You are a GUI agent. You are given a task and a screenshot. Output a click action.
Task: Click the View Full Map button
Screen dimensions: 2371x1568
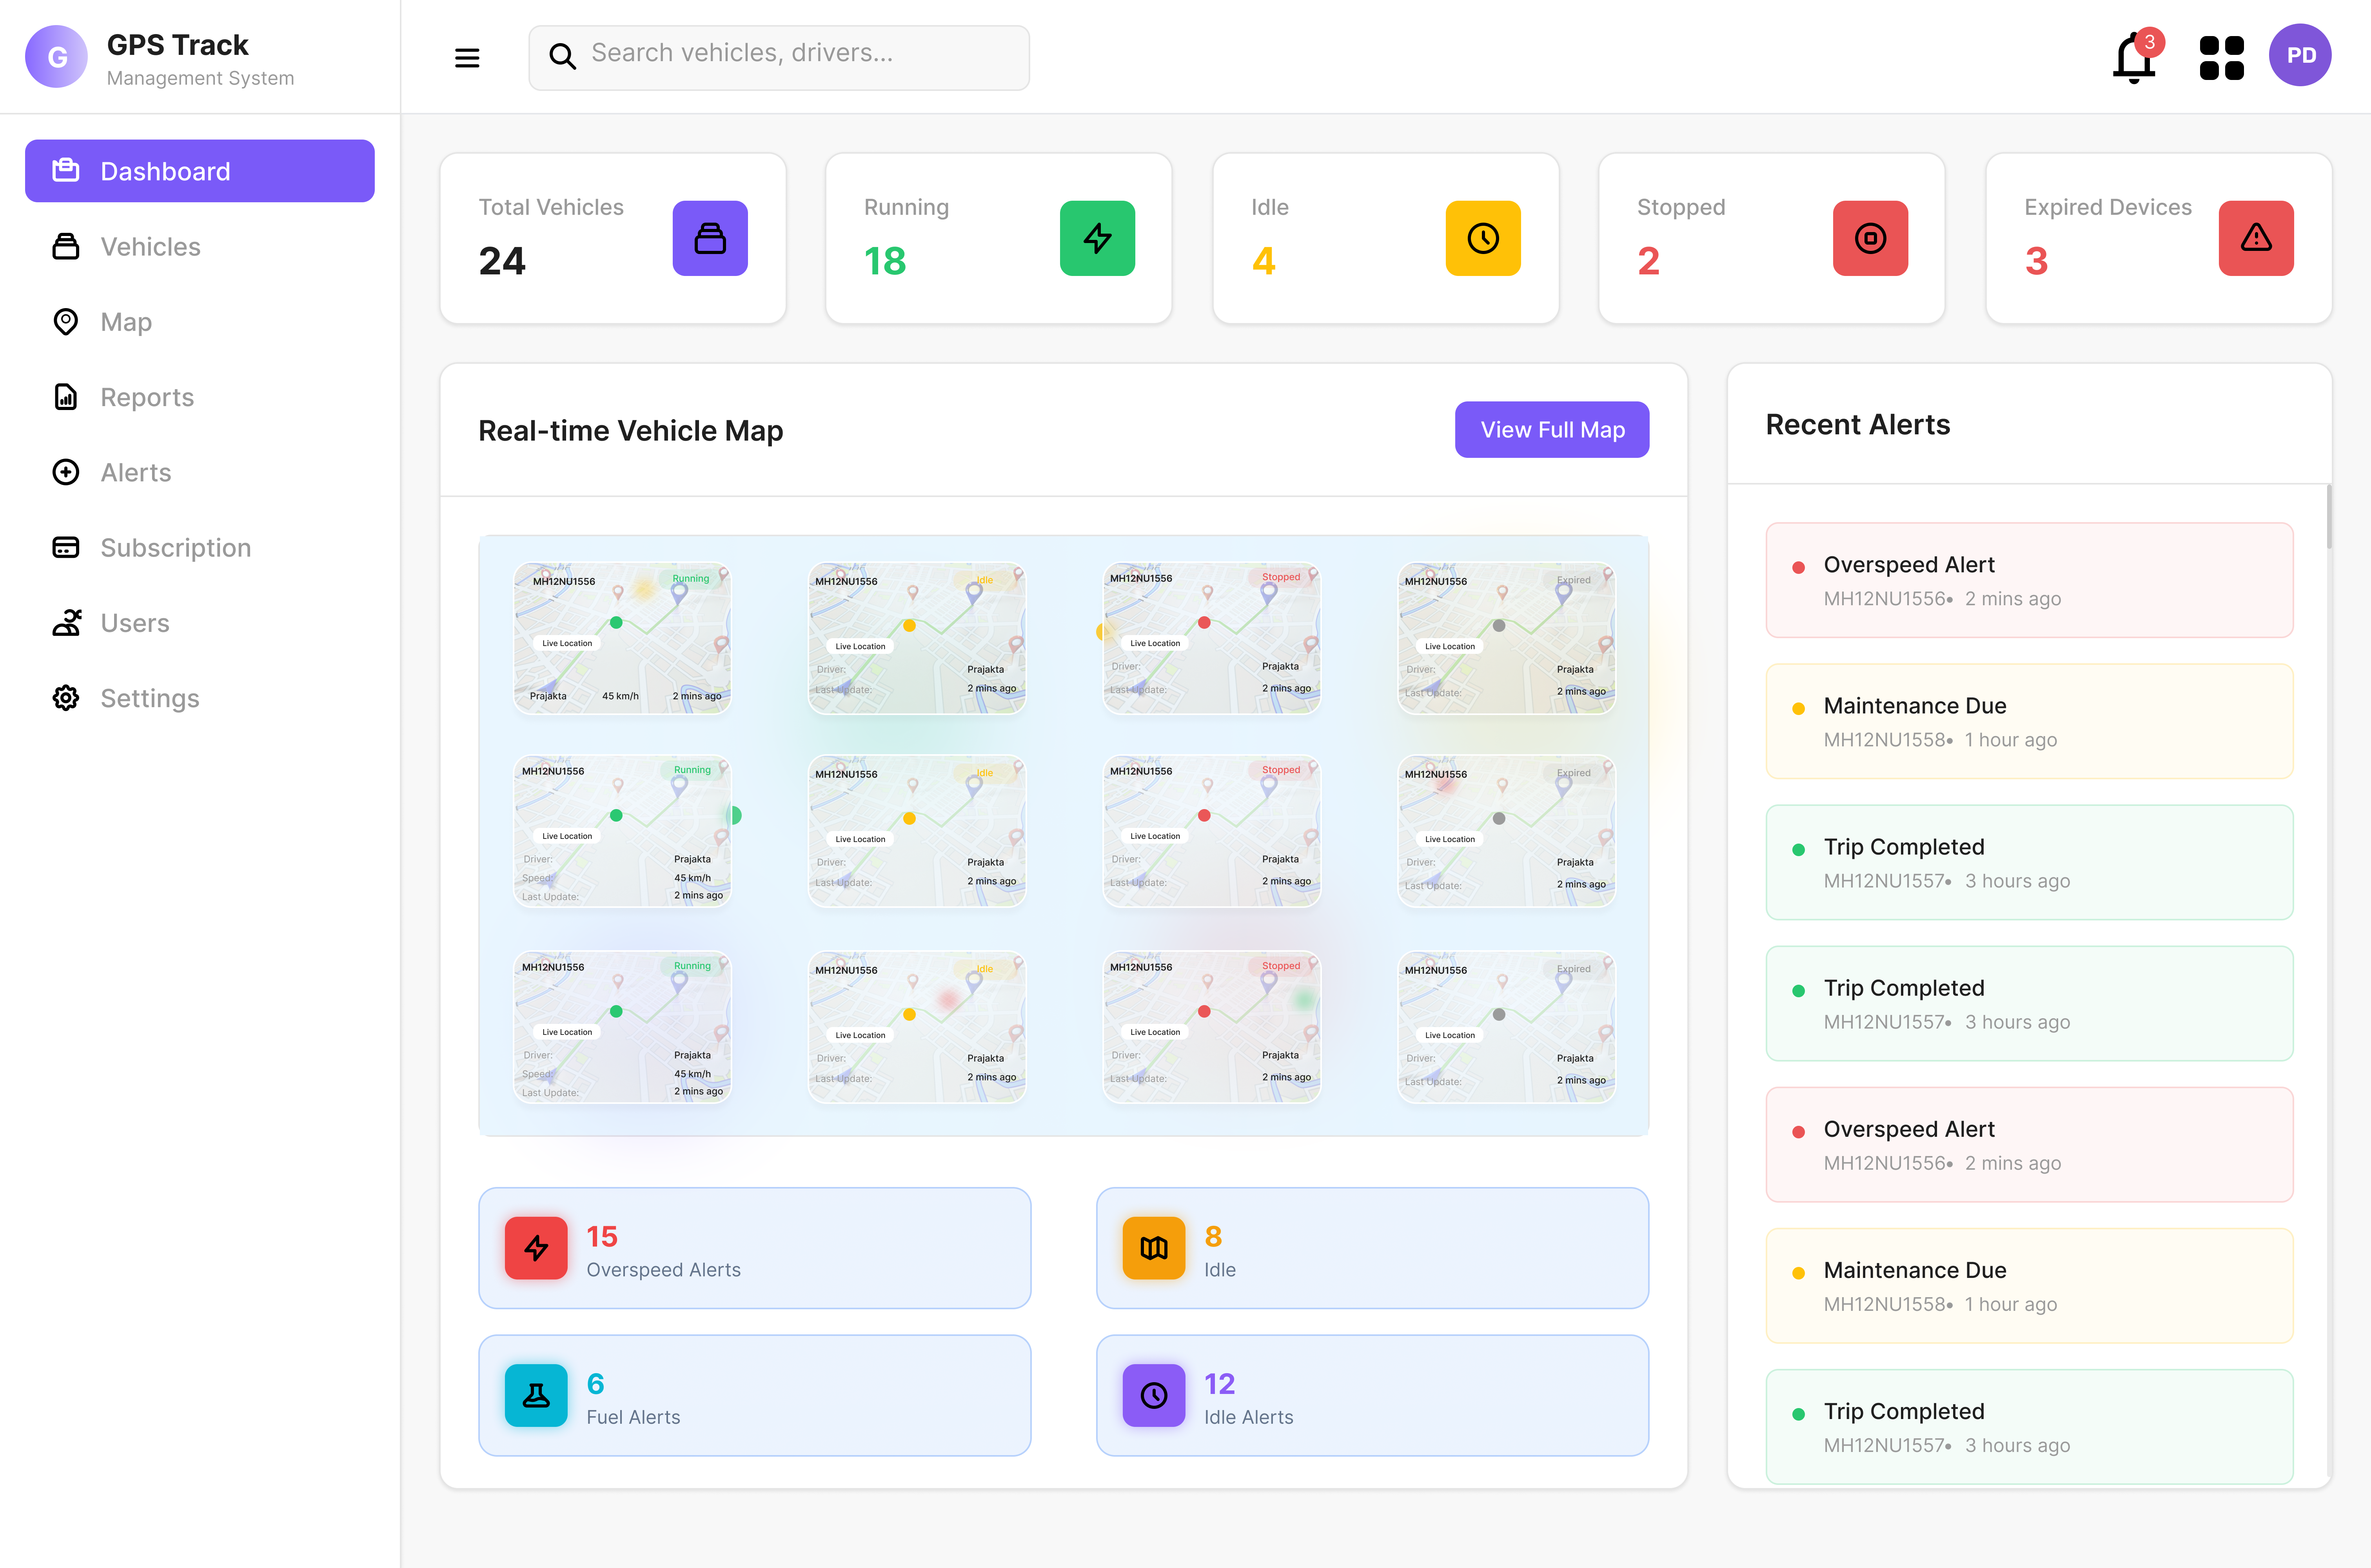[x=1551, y=429]
